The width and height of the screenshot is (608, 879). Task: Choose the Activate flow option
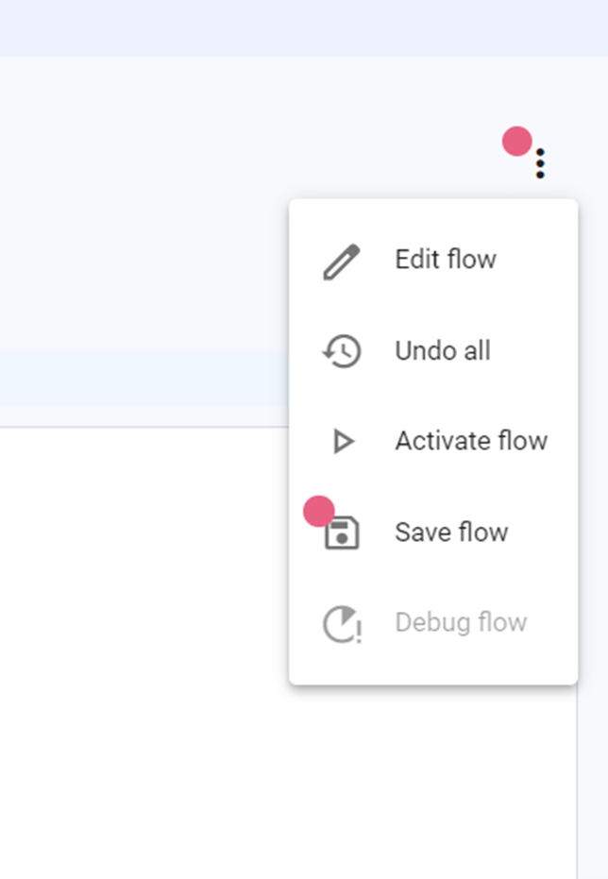(x=471, y=441)
